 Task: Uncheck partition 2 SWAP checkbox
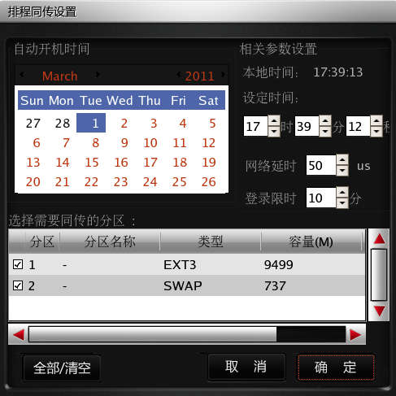18,285
